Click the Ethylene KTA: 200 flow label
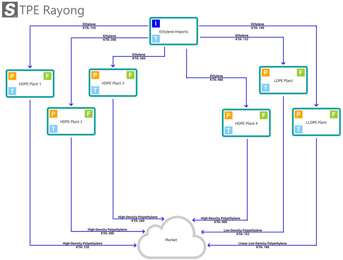The image size is (343, 260). [110, 38]
